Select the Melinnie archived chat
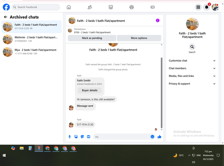This screenshot has width=224, height=166. 31,39
